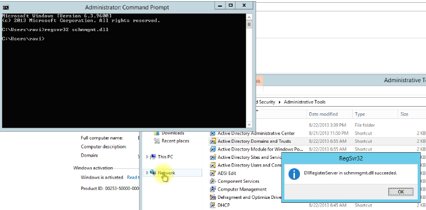Click Windows is activated text
Screen dimensions: 426x210
[x=102, y=177]
